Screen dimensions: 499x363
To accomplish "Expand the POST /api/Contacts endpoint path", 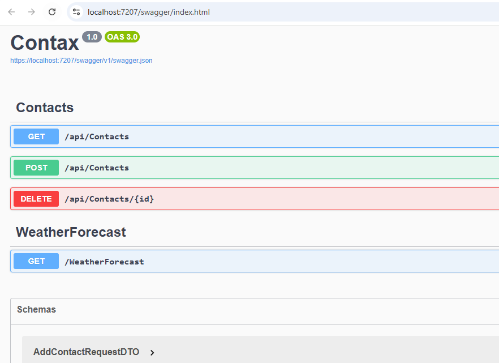I will (x=97, y=168).
